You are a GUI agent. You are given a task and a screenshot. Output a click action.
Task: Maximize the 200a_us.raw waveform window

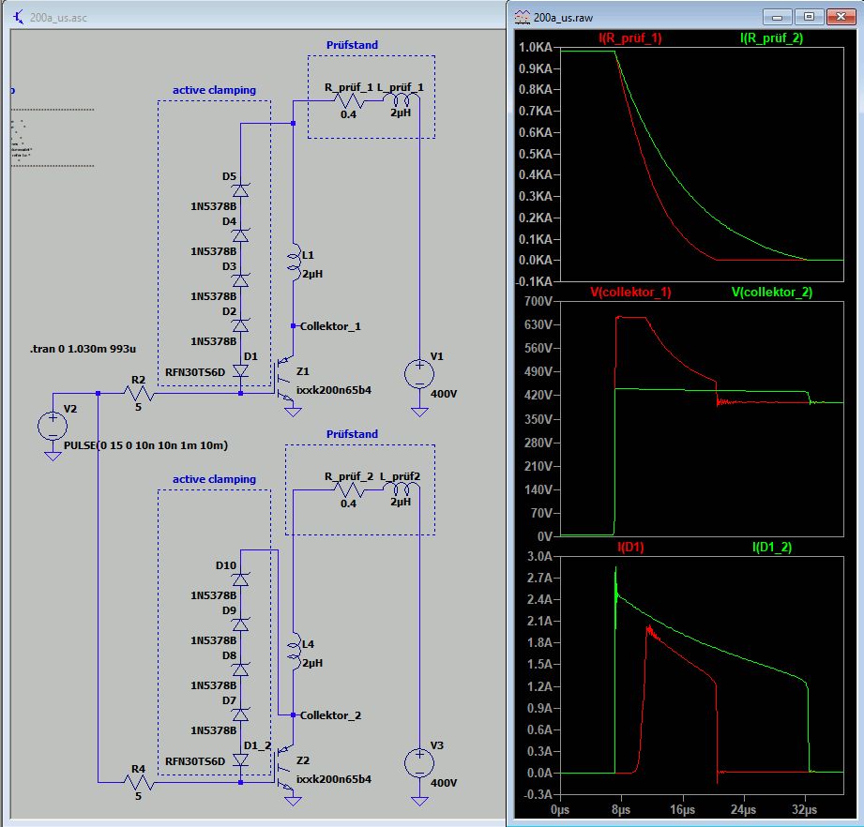point(810,16)
